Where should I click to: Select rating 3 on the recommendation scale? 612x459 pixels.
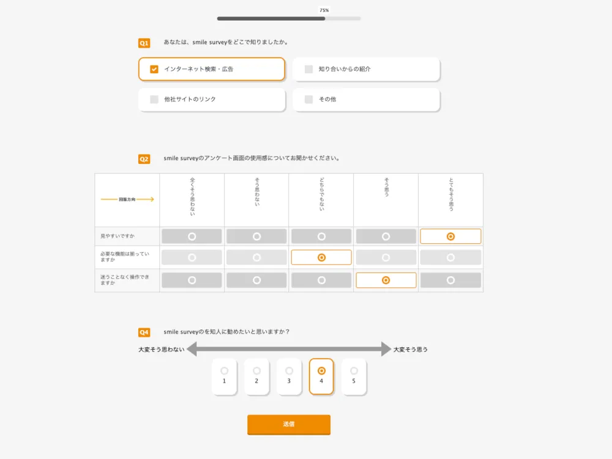point(289,376)
